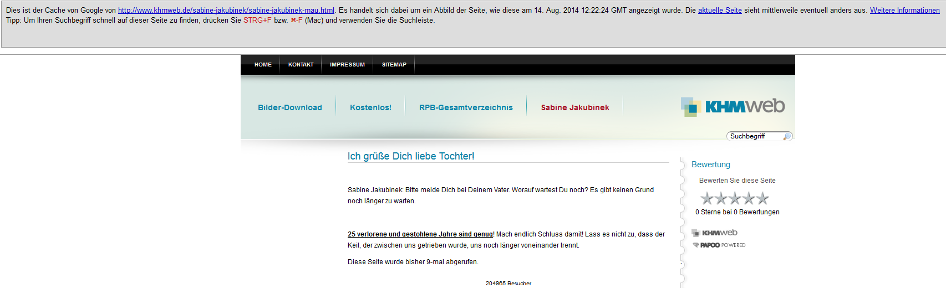The height and width of the screenshot is (288, 946).
Task: Click the KHMweb header logo
Action: (x=733, y=106)
